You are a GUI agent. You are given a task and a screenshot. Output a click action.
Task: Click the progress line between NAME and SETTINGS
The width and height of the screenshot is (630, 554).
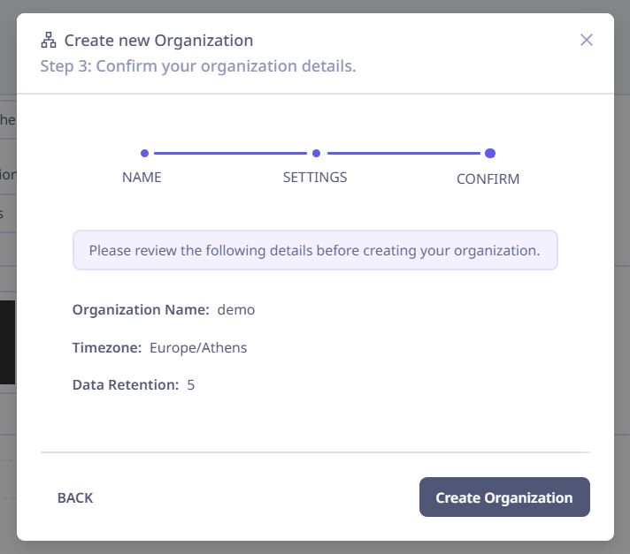click(x=230, y=153)
